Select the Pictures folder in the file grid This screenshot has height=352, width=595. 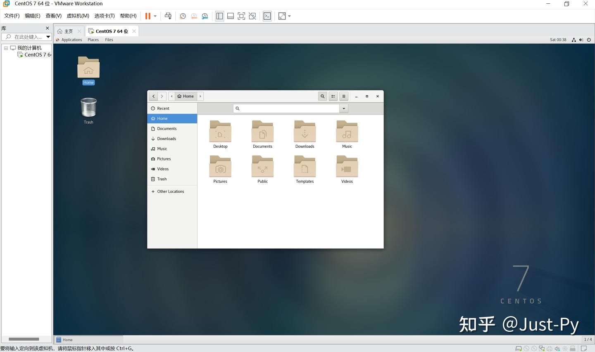pyautogui.click(x=220, y=170)
